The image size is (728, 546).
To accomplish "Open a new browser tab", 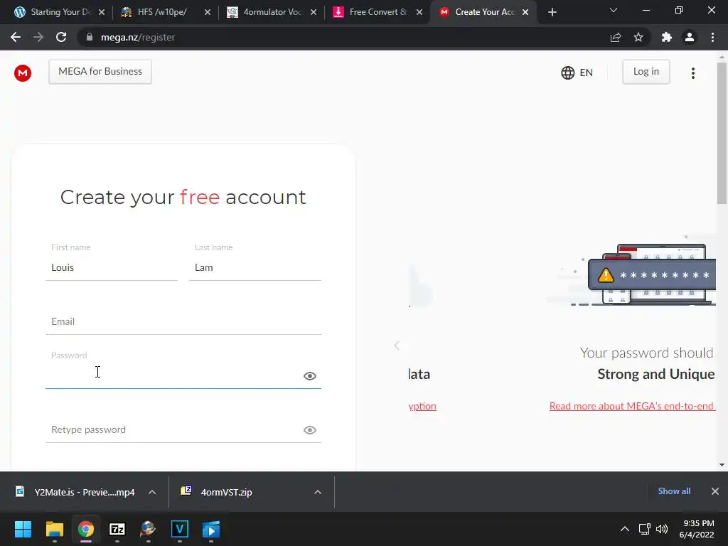I will click(552, 12).
